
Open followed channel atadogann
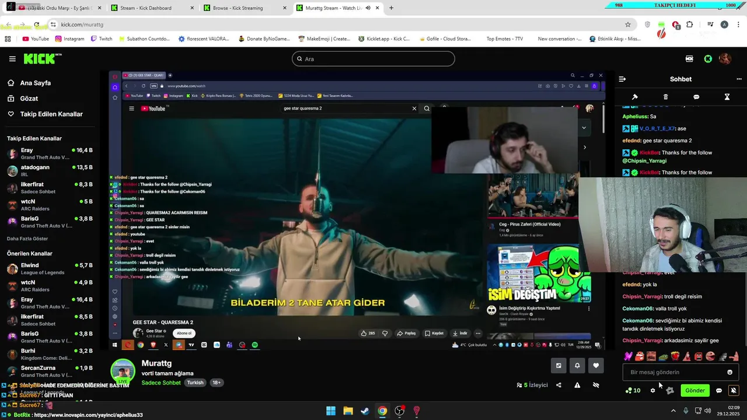click(x=50, y=170)
